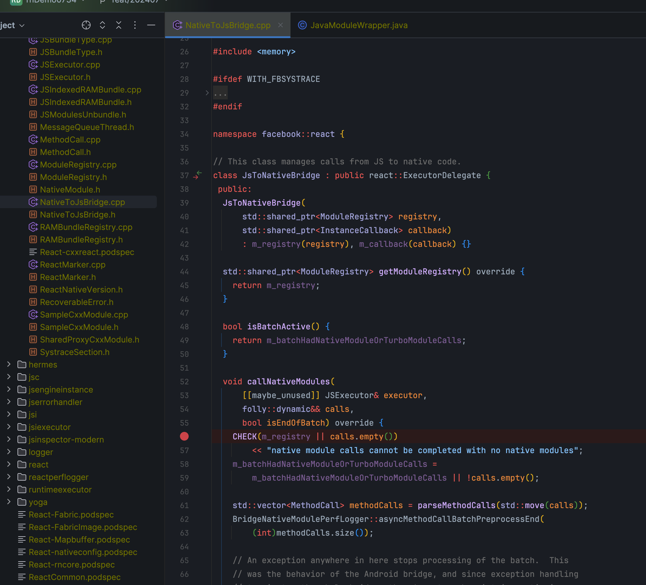646x585 pixels.
Task: Expand the jsc folder
Action: click(x=9, y=377)
